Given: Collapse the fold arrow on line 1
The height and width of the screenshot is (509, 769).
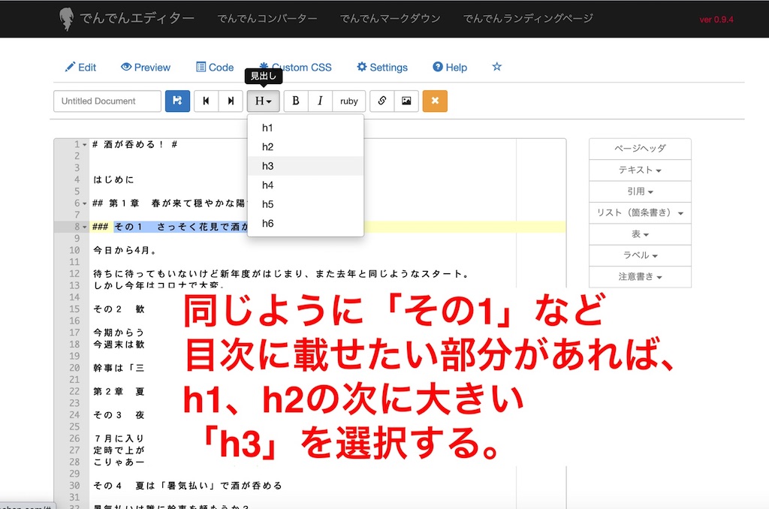Looking at the screenshot, I should point(85,144).
